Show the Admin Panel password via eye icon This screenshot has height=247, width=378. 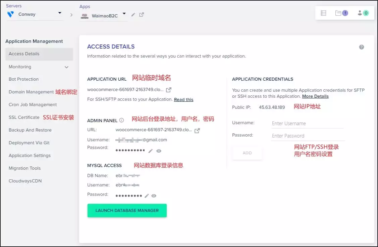(x=159, y=151)
